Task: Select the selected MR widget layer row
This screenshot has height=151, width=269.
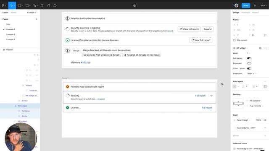Action: click(20, 106)
